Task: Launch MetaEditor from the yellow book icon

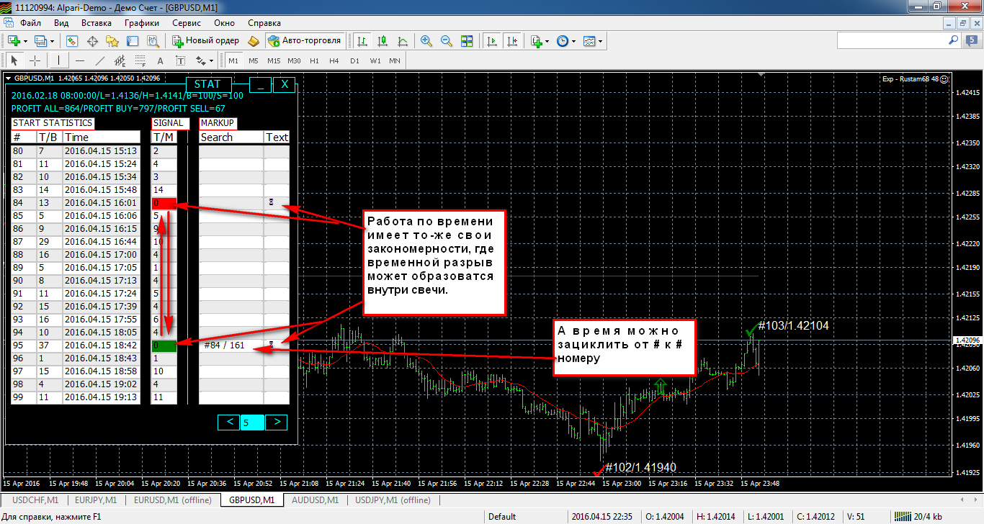Action: [253, 40]
